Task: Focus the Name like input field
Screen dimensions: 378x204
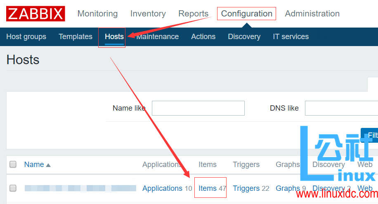Action: pos(198,108)
